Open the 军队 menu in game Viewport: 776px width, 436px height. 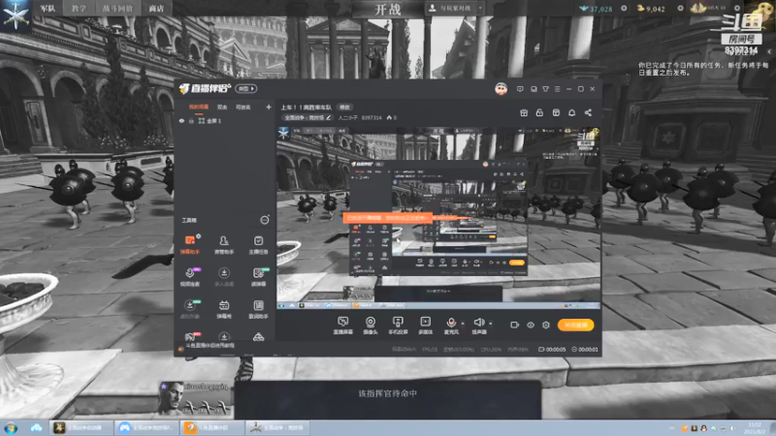tap(48, 9)
